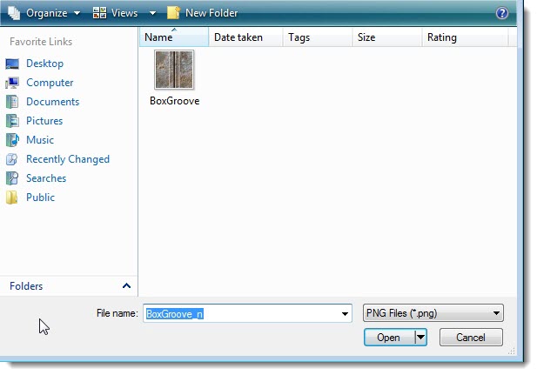Image resolution: width=537 pixels, height=375 pixels.
Task: Click the Pictures folder icon
Action: point(12,121)
